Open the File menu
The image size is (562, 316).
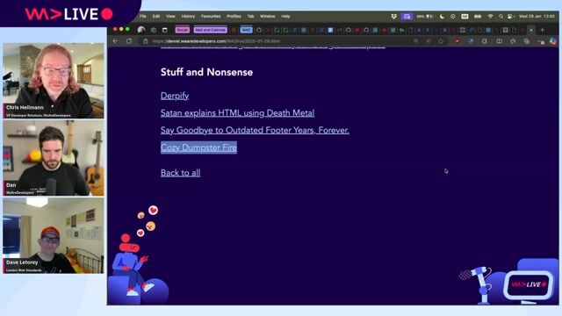tap(142, 17)
